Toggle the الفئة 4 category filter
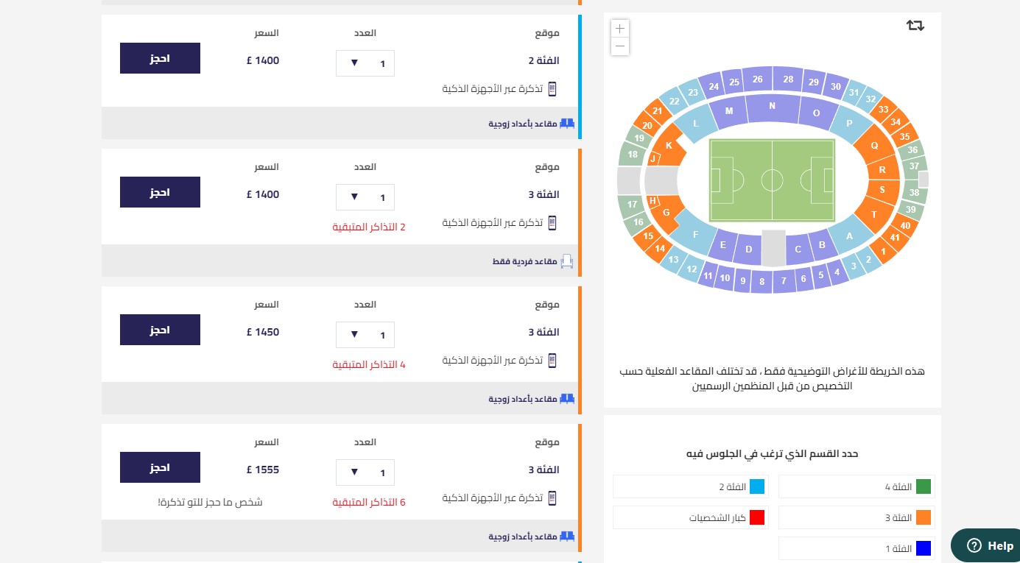 [857, 486]
